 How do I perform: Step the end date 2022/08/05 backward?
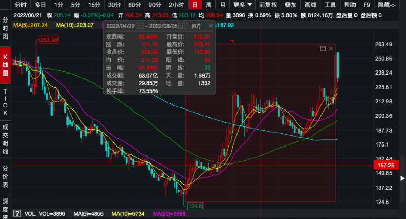coord(180,26)
